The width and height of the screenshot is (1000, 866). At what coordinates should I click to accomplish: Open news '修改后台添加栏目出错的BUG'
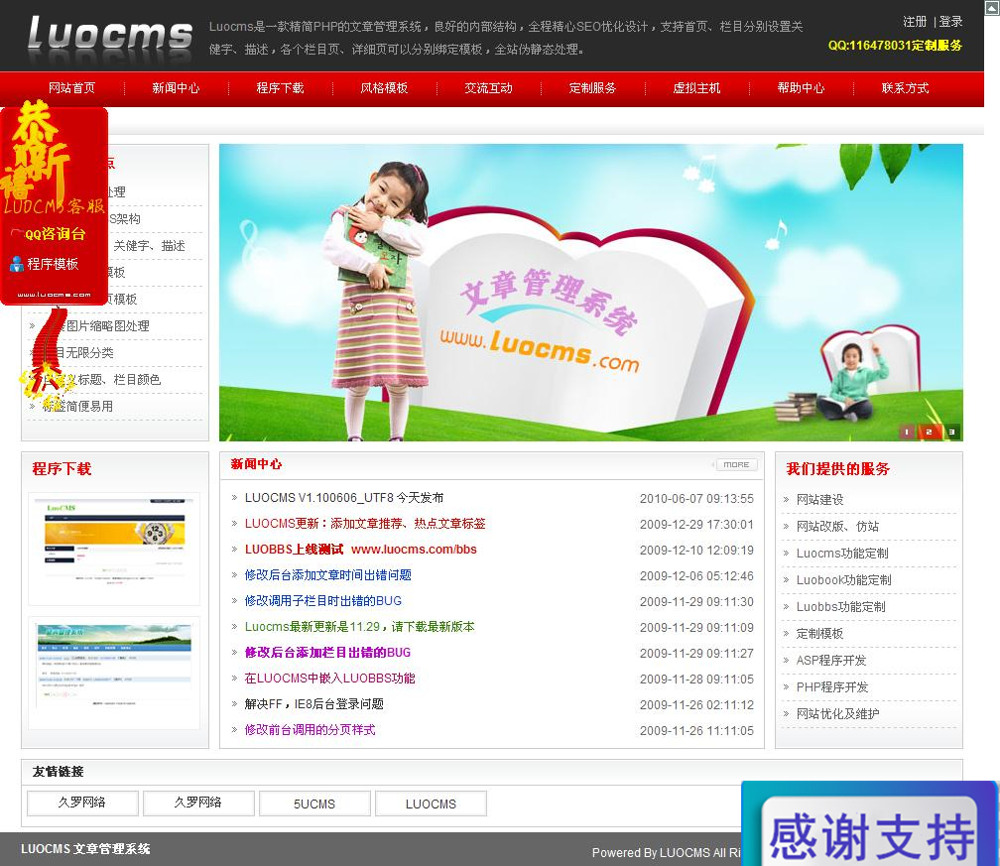pyautogui.click(x=327, y=653)
